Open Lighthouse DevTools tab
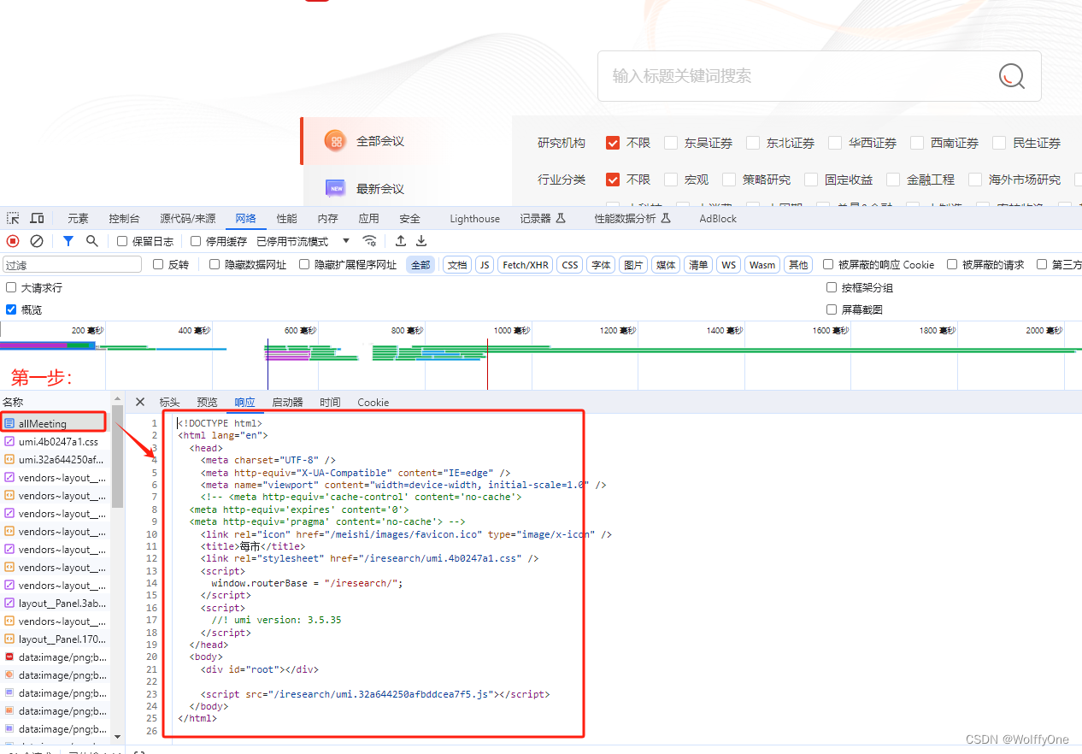This screenshot has width=1082, height=754. 474,219
